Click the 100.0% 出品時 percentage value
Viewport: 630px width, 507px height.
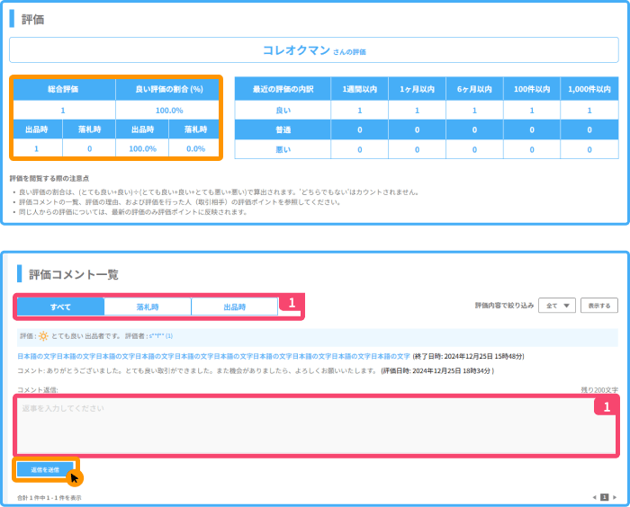pos(142,148)
